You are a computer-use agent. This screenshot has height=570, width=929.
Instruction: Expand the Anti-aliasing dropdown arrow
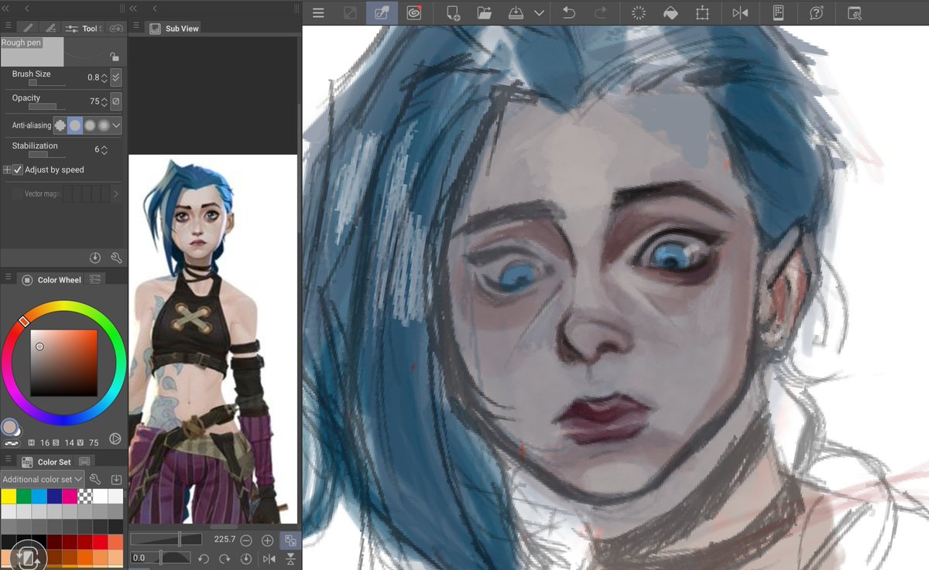(116, 125)
